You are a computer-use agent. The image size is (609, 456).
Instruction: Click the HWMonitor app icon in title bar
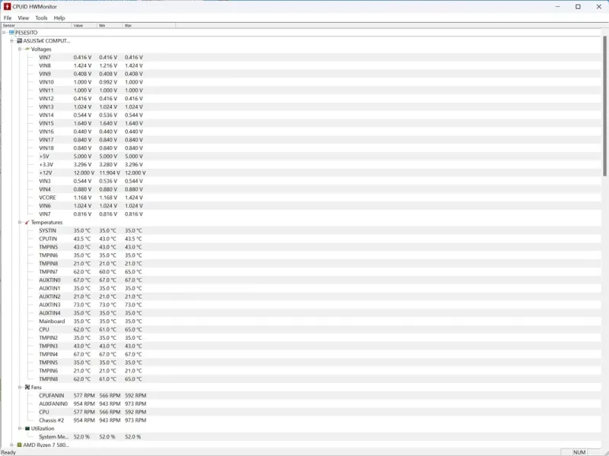pyautogui.click(x=7, y=7)
